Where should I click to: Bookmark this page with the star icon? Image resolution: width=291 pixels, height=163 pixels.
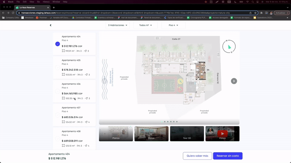coord(256,13)
